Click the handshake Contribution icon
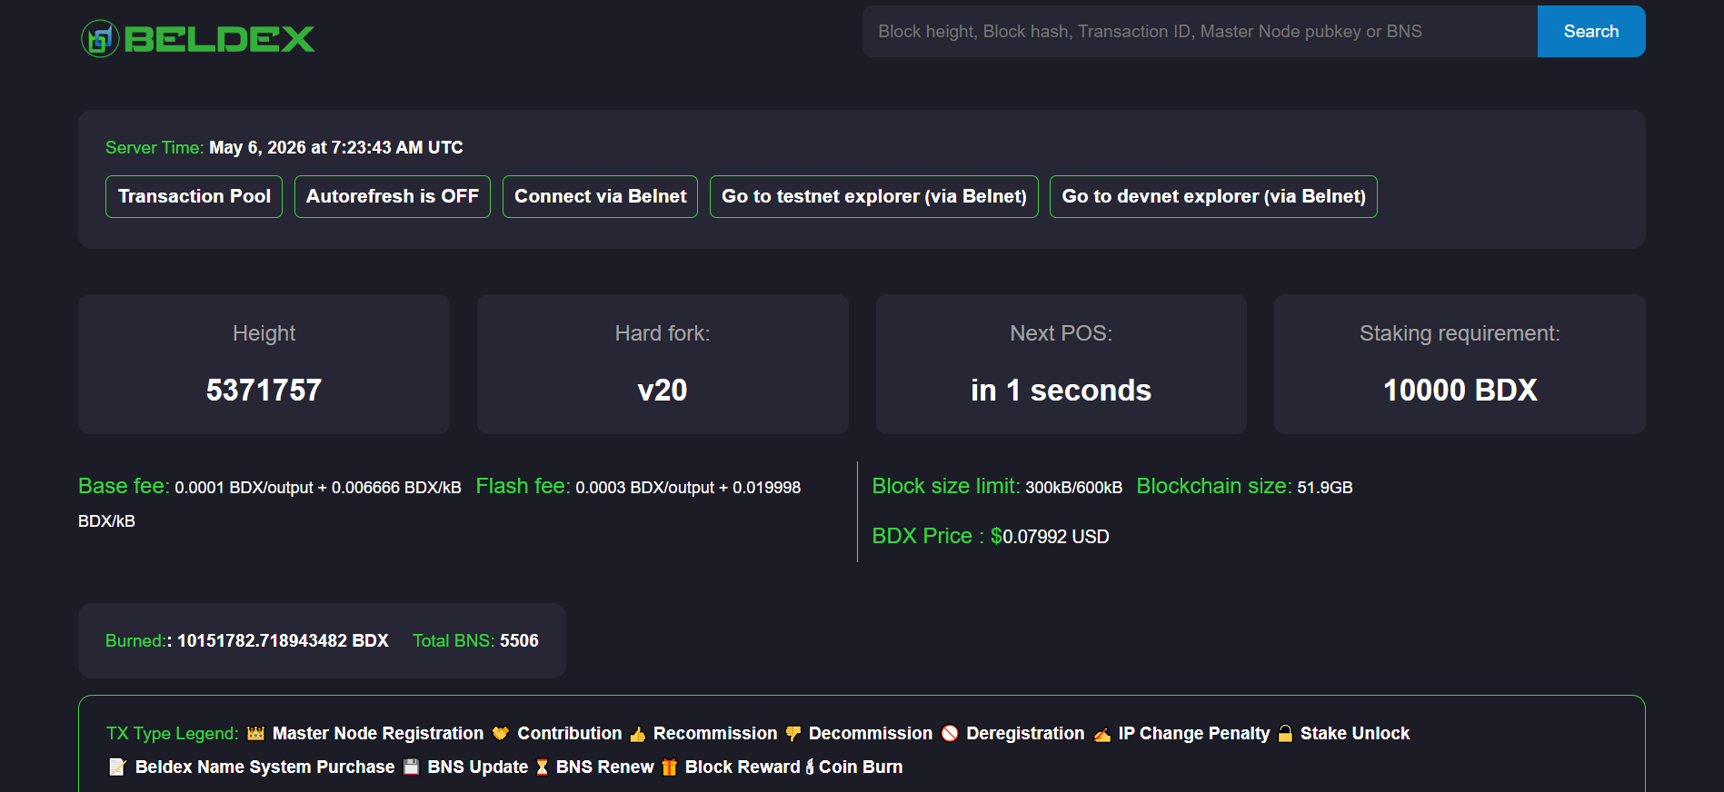The width and height of the screenshot is (1724, 792). [501, 733]
